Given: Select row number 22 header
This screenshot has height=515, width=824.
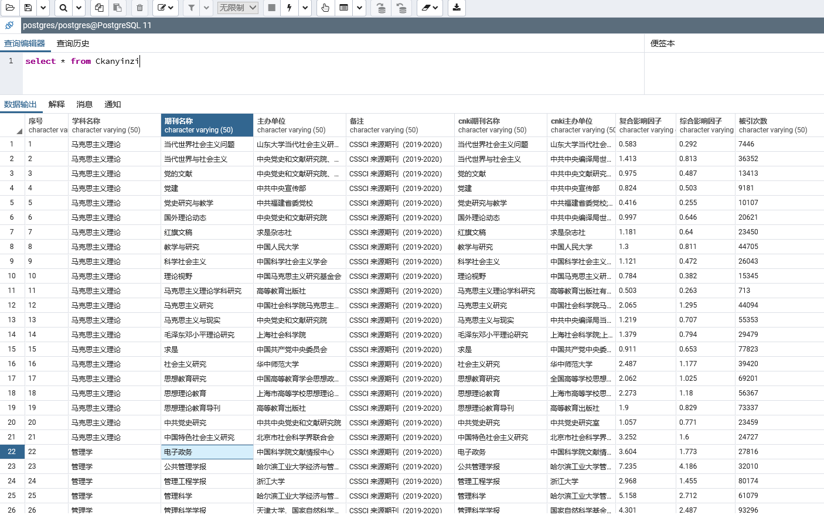Looking at the screenshot, I should (12, 452).
